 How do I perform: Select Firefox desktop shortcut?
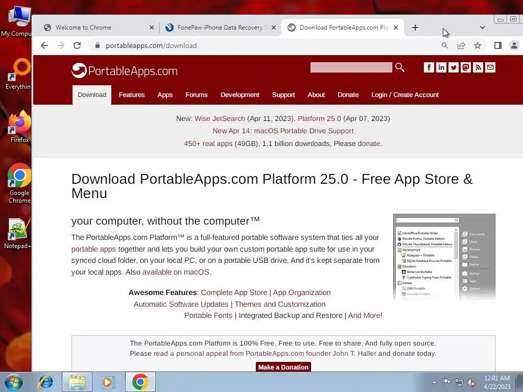click(x=20, y=127)
